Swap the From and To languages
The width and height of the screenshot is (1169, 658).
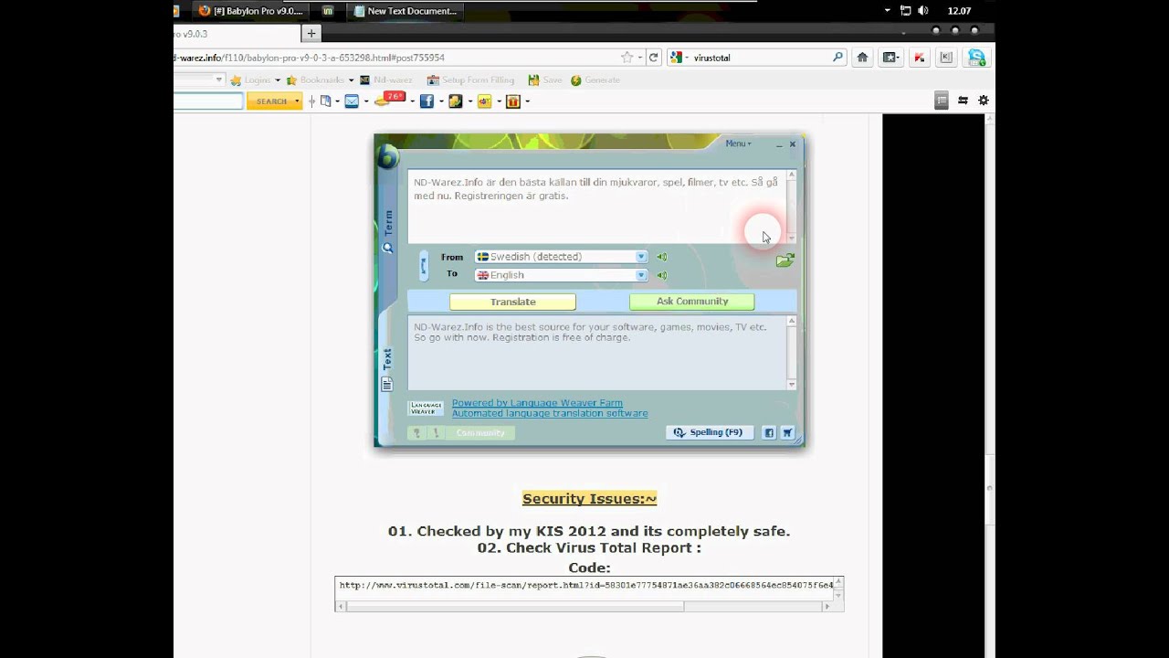423,266
